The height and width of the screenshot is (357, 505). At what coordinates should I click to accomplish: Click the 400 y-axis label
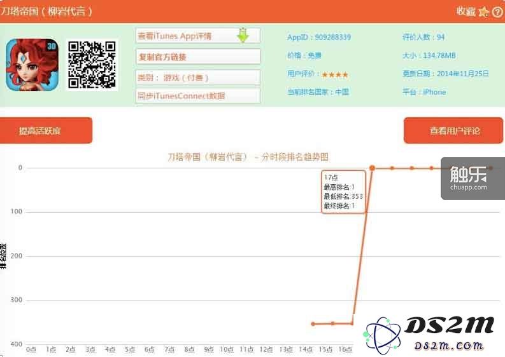point(17,344)
